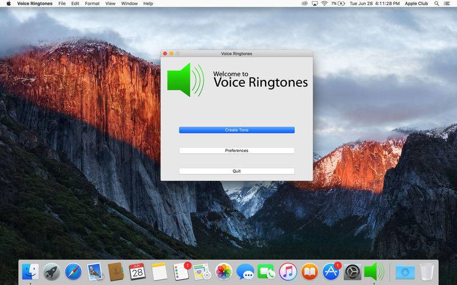Open the Voice Ringtones app menu
Viewport: 457px width, 285px height.
[35, 3]
